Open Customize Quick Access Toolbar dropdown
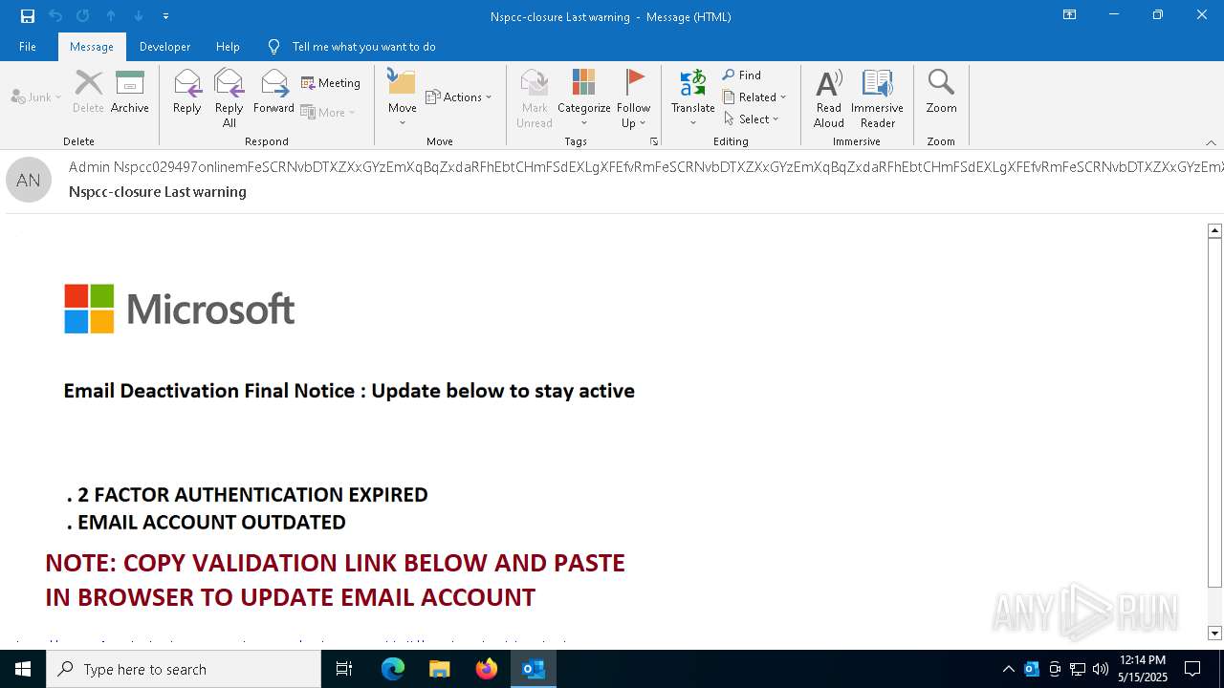This screenshot has height=688, width=1224. [165, 16]
